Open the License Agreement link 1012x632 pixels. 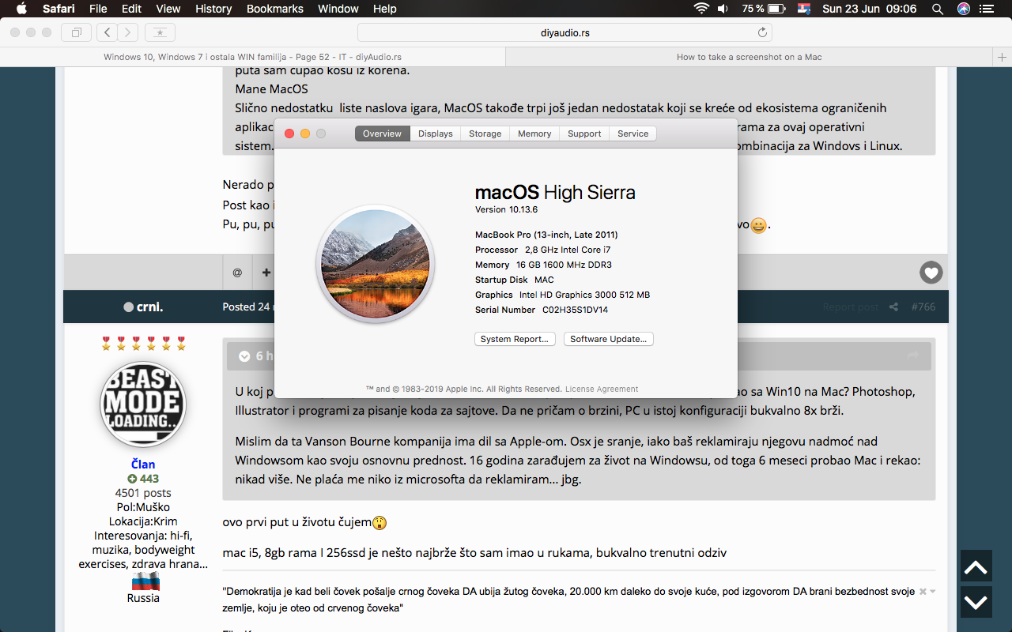(x=602, y=389)
